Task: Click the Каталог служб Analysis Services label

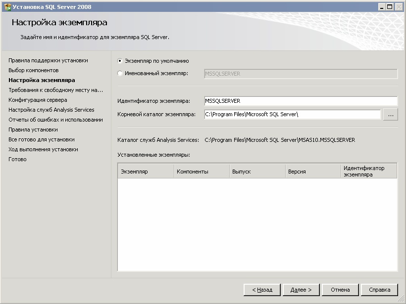Action: pyautogui.click(x=158, y=140)
